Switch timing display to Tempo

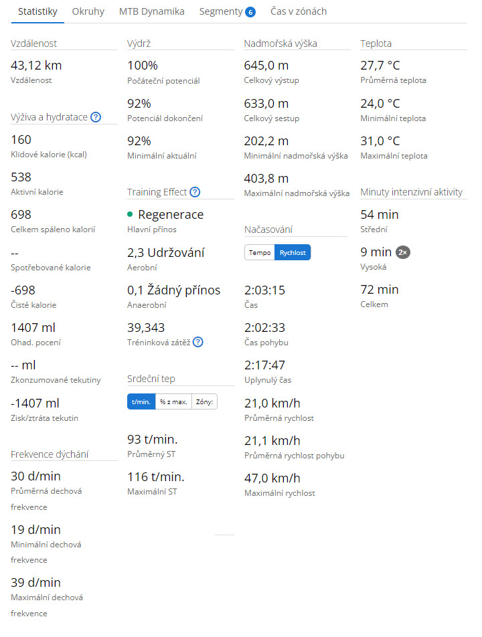[x=260, y=252]
